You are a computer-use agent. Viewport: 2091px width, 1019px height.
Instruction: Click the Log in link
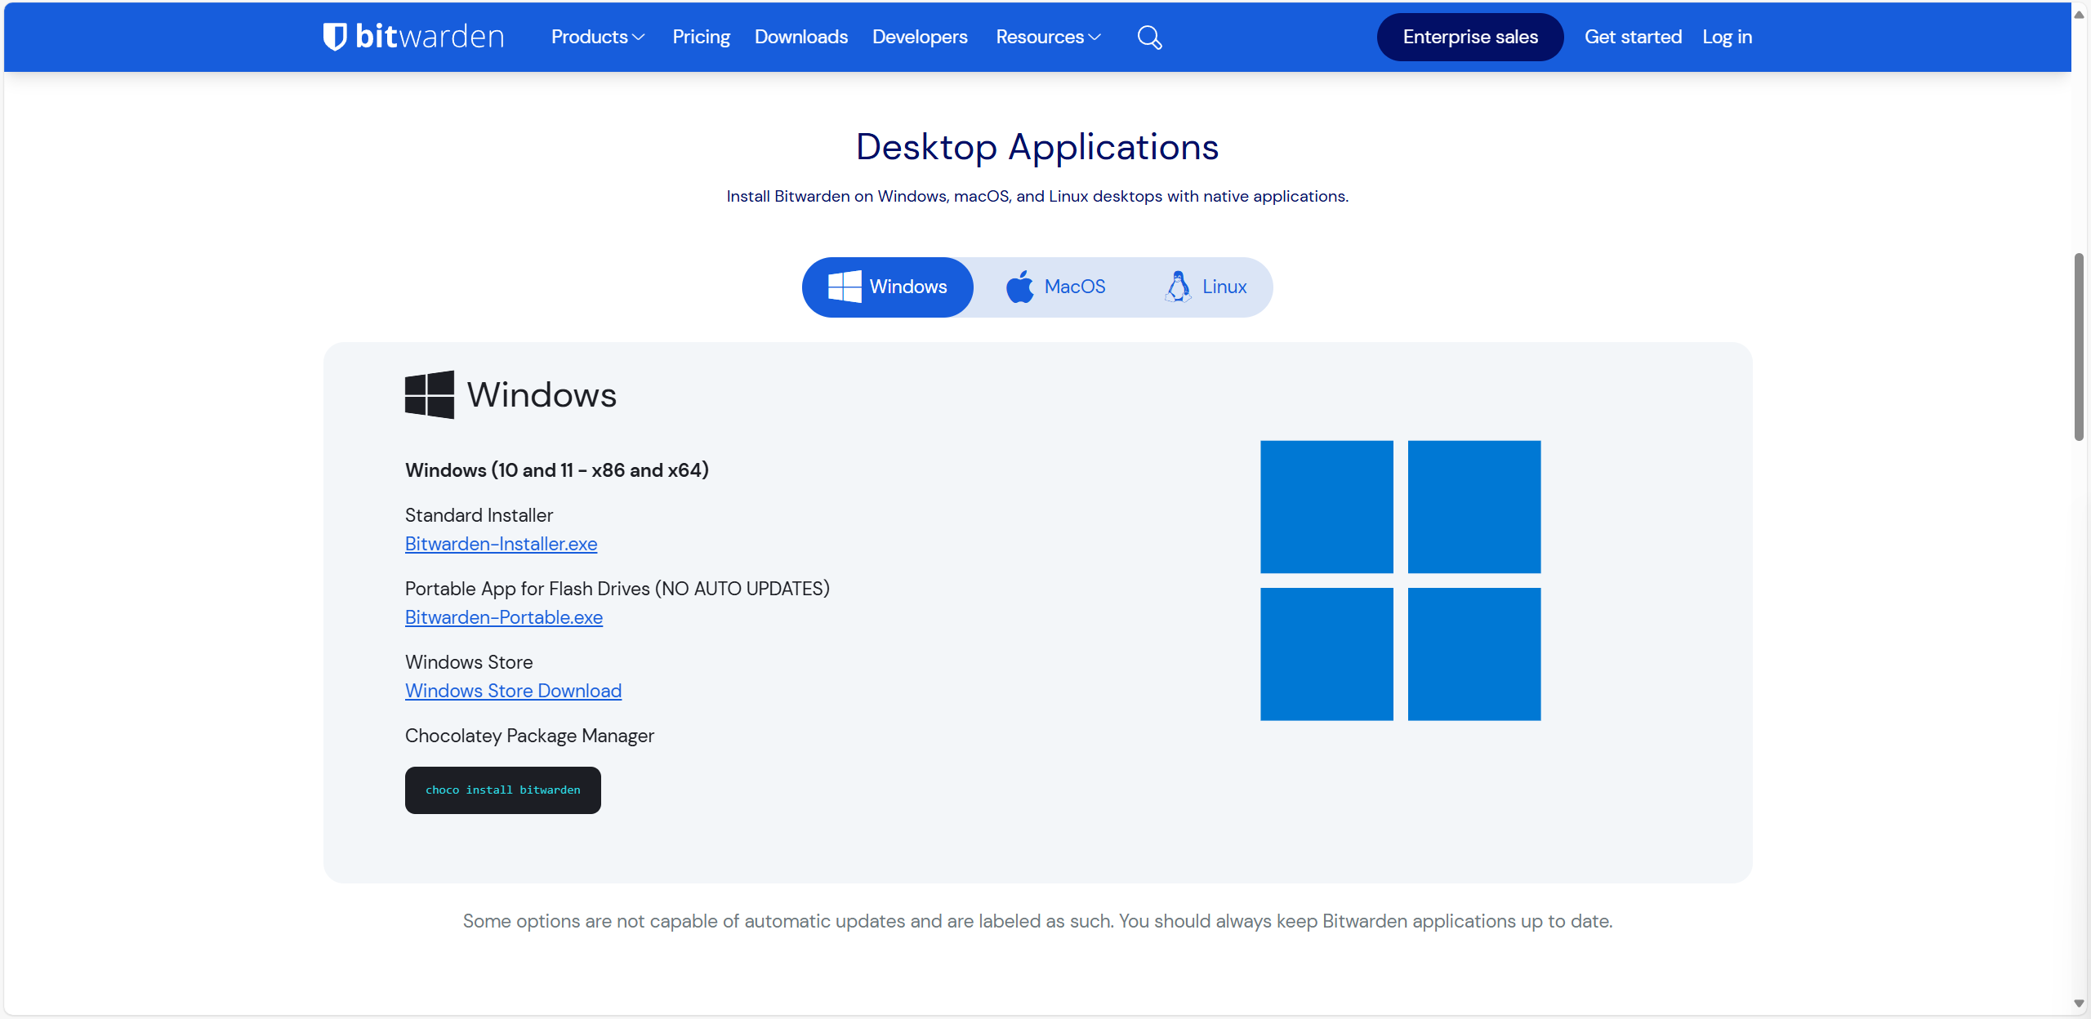click(x=1727, y=37)
